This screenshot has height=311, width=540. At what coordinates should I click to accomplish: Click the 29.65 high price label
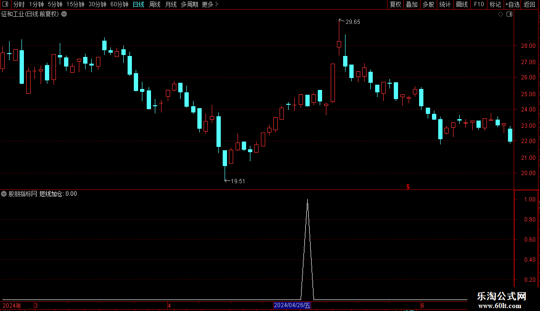(353, 22)
